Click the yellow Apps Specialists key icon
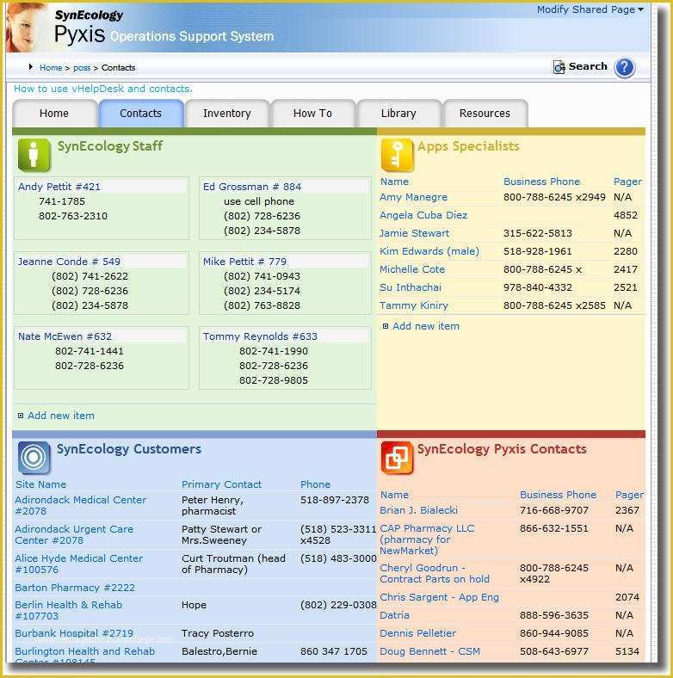The image size is (673, 678). (397, 155)
